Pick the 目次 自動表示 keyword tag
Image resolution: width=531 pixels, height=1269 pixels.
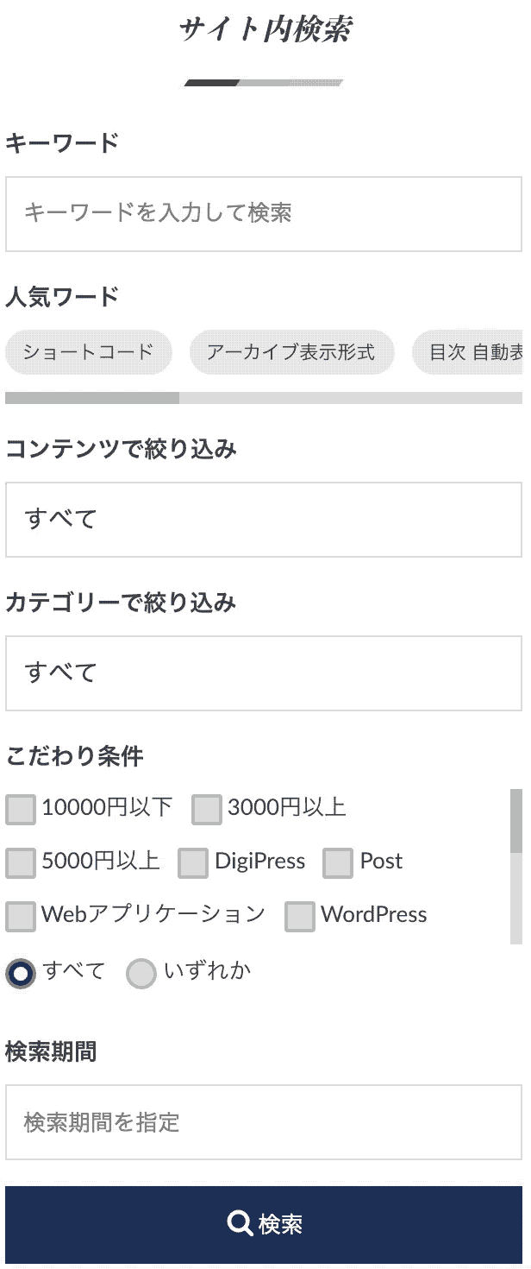pos(472,352)
